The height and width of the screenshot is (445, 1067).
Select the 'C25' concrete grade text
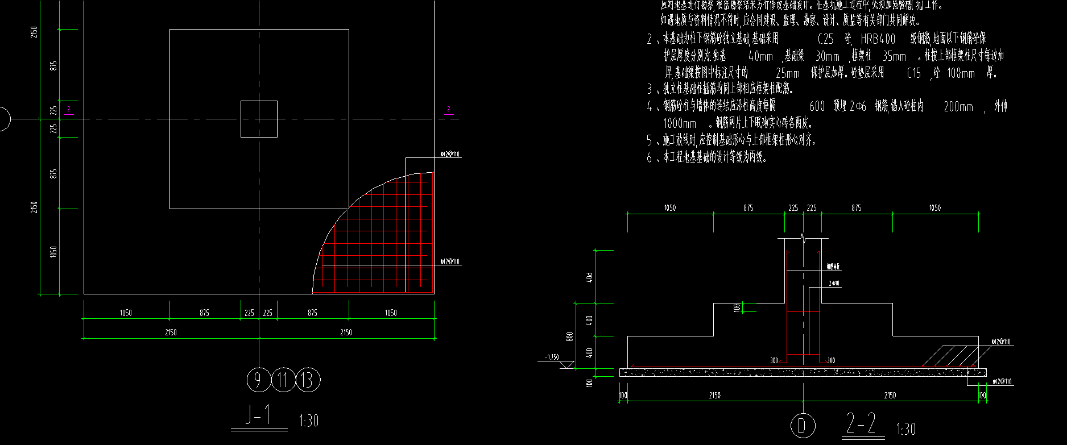[825, 39]
